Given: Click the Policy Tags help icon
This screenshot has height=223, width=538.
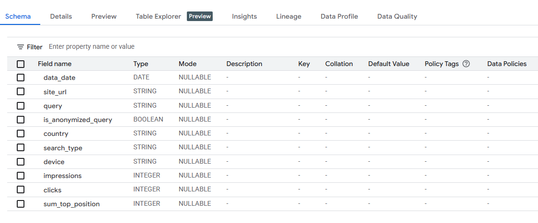Looking at the screenshot, I should coord(466,64).
